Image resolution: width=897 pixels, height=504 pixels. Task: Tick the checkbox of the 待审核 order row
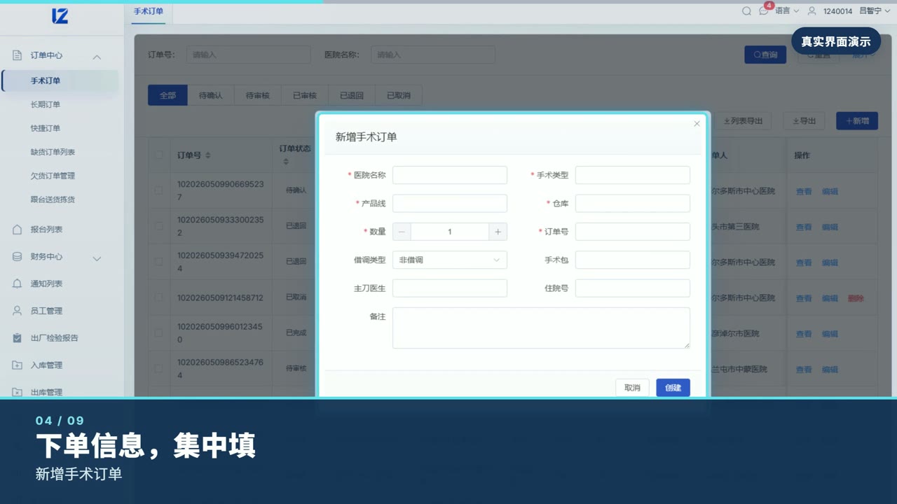[158, 368]
